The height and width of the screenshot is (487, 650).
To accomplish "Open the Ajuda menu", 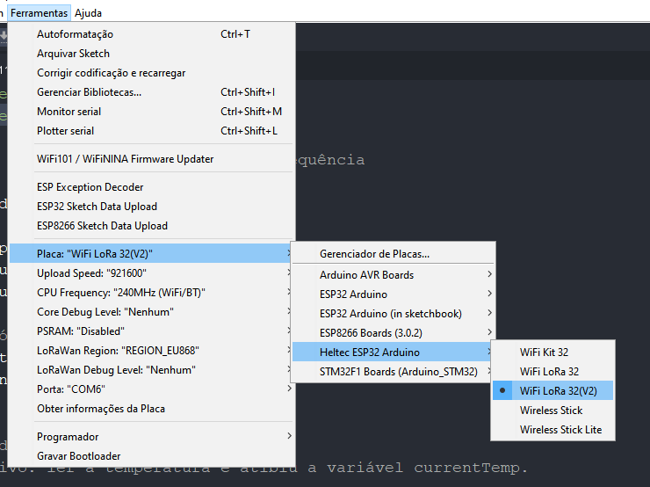I will [88, 13].
